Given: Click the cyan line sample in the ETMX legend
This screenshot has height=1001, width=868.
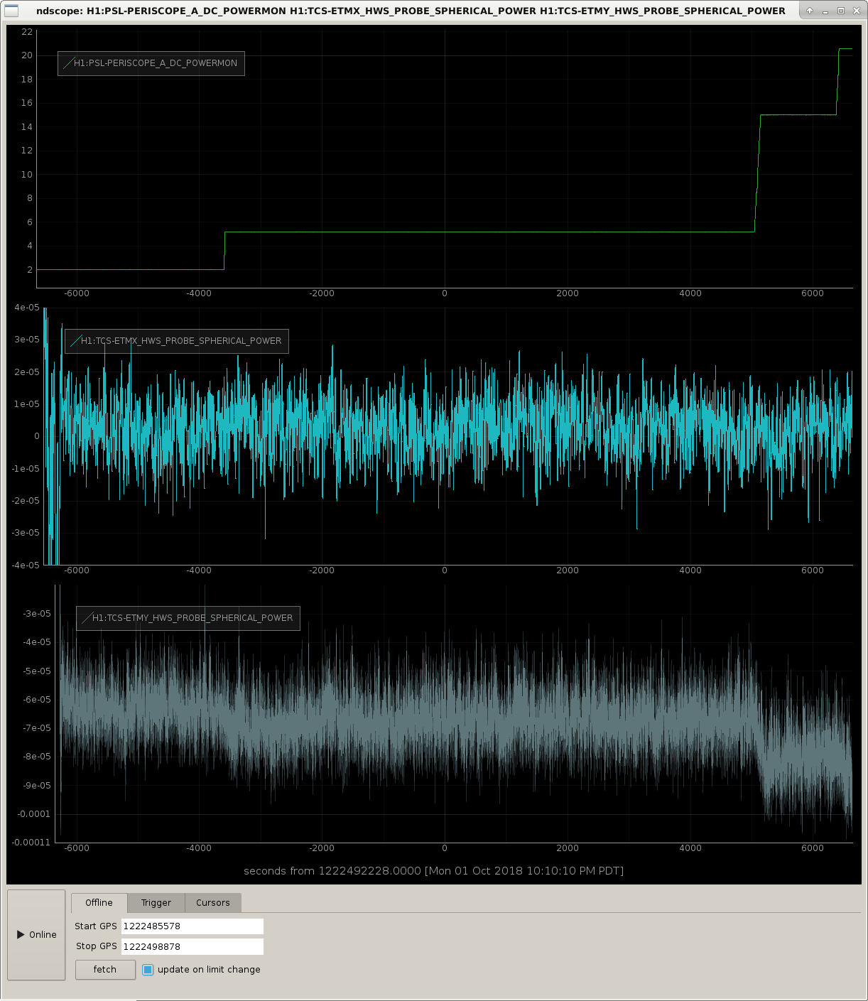Looking at the screenshot, I should [75, 341].
